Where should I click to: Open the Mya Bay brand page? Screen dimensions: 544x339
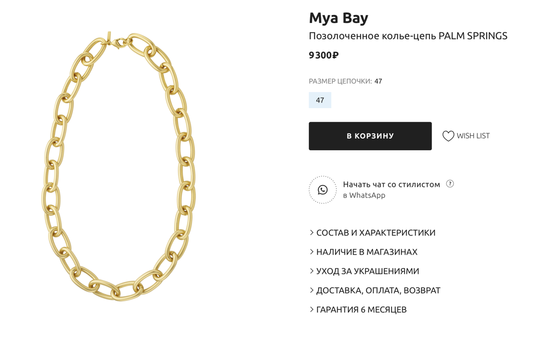[x=338, y=18]
